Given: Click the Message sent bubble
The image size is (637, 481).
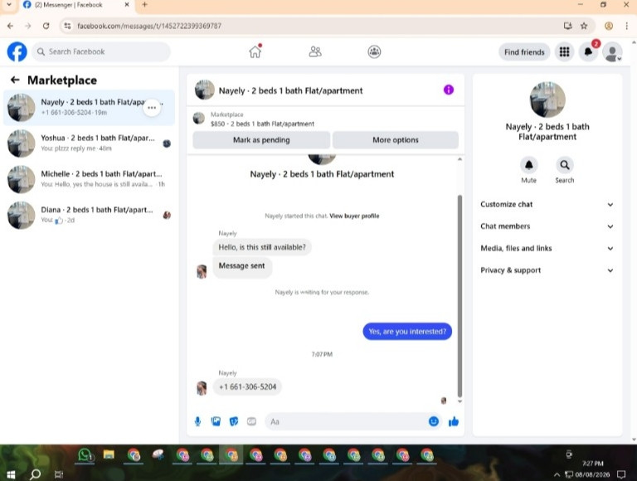Looking at the screenshot, I should (x=242, y=266).
